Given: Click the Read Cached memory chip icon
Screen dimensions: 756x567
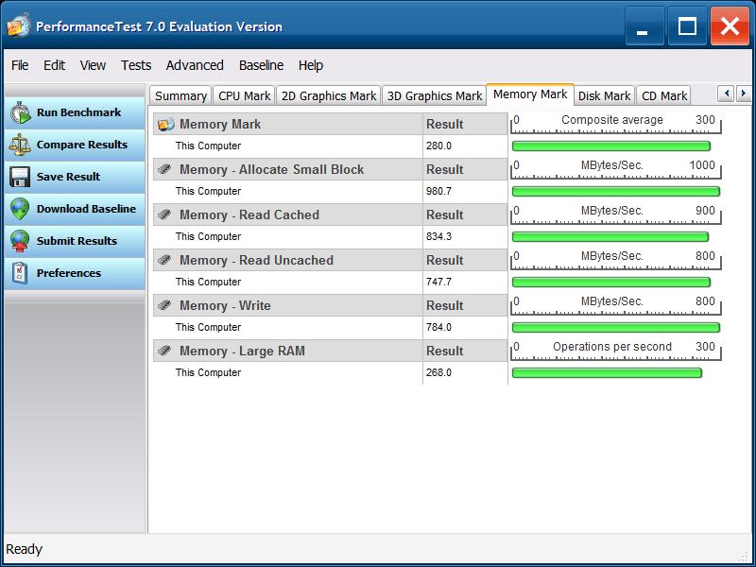Looking at the screenshot, I should point(164,215).
